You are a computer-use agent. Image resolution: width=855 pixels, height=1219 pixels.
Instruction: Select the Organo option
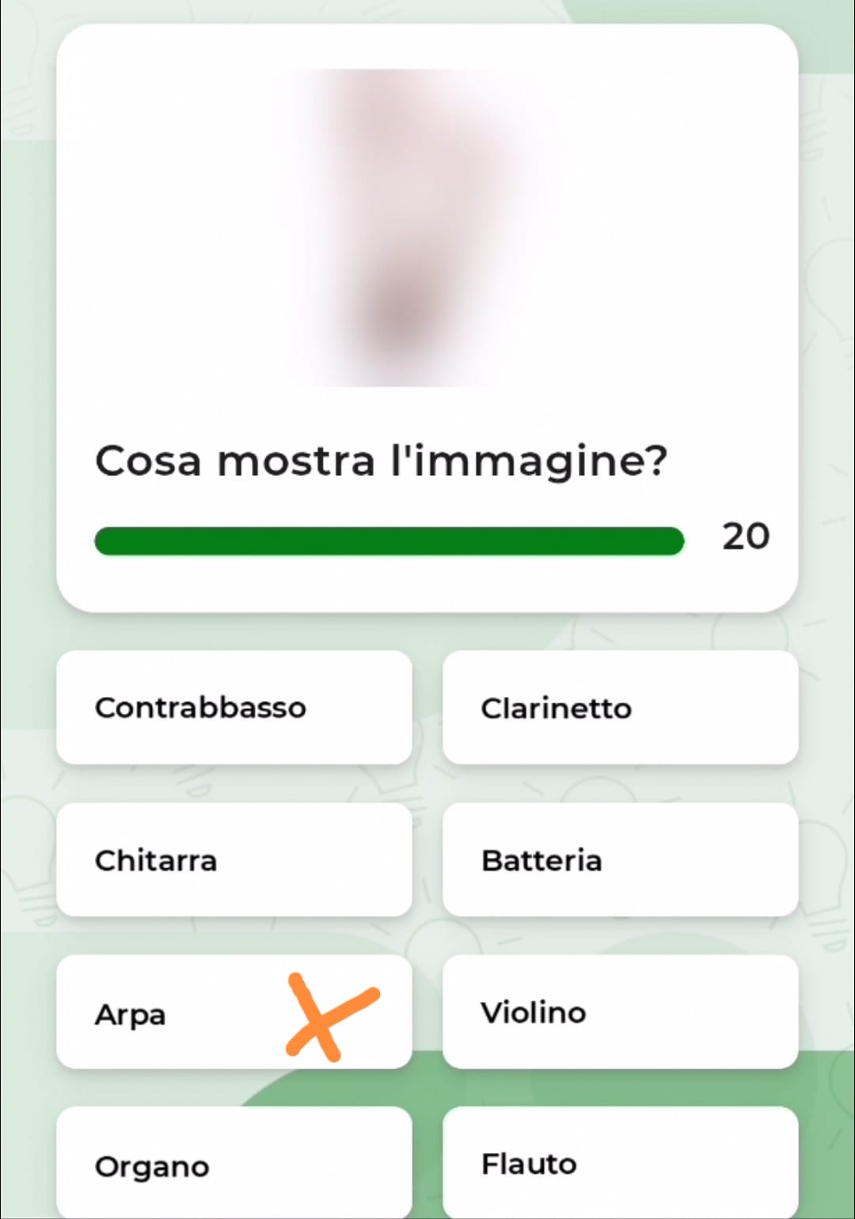tap(234, 1163)
